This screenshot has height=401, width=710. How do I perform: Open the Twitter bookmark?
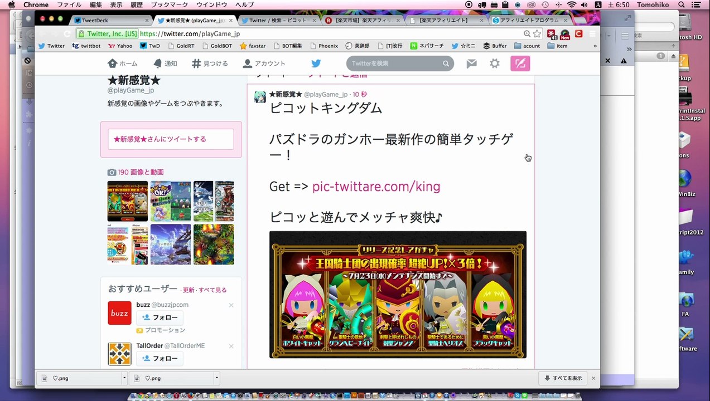pyautogui.click(x=51, y=46)
